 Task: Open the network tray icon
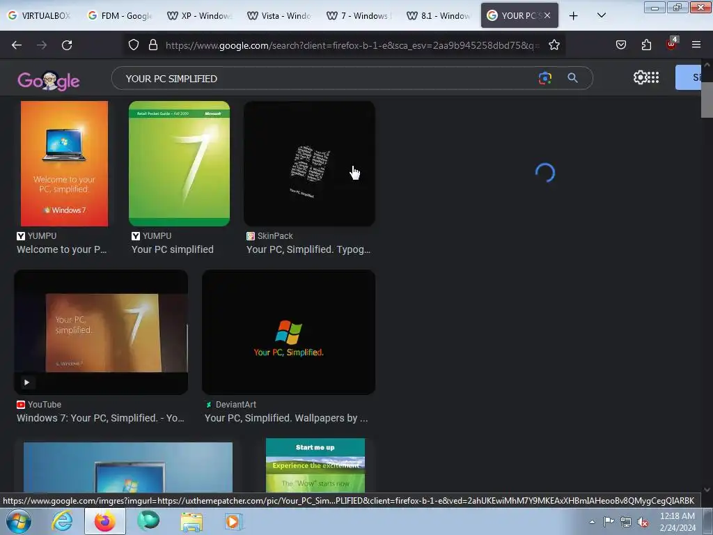[x=626, y=522]
